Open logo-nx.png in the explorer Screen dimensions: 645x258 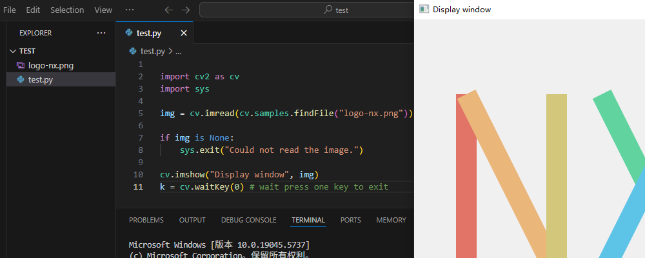(x=61, y=65)
